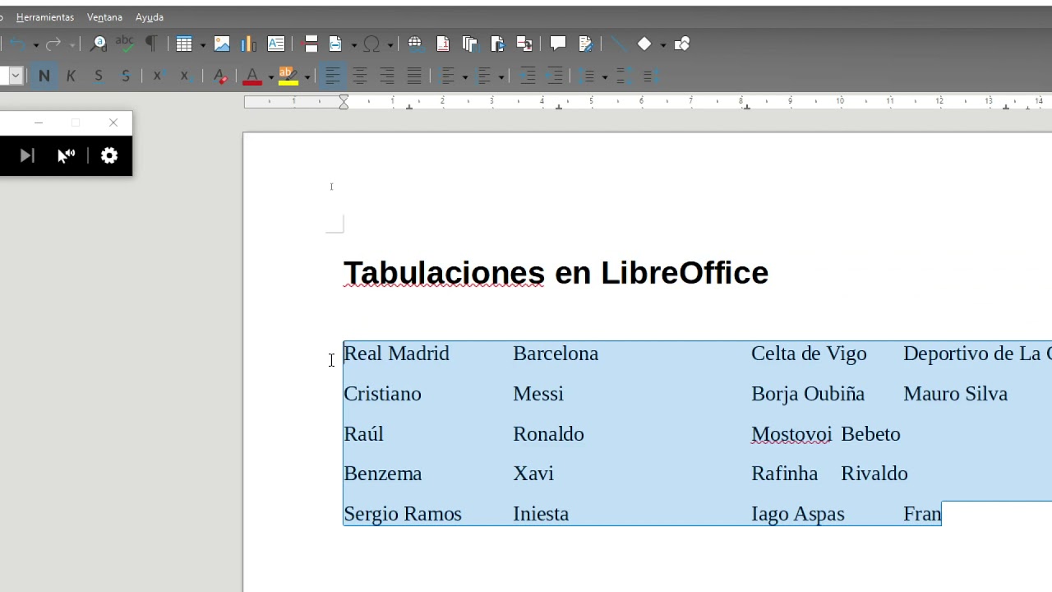The image size is (1052, 592).
Task: Select the Insert Line tool
Action: tap(618, 44)
